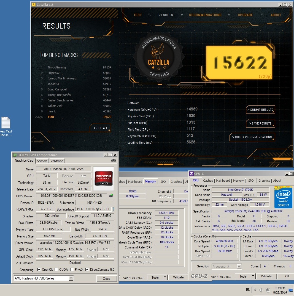294x296 pixels.
Task: Click the GPU-Z title bar icon
Action: 15,155
